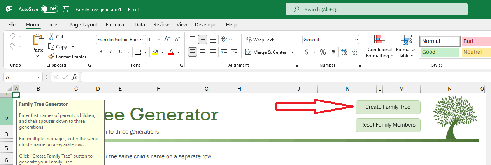Select Align Right icon
This screenshot has height=165, width=491.
[212, 52]
